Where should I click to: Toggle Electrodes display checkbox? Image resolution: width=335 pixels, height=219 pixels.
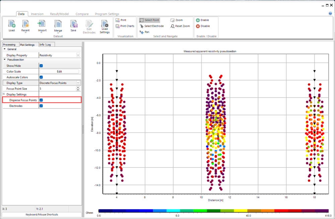tap(41, 106)
